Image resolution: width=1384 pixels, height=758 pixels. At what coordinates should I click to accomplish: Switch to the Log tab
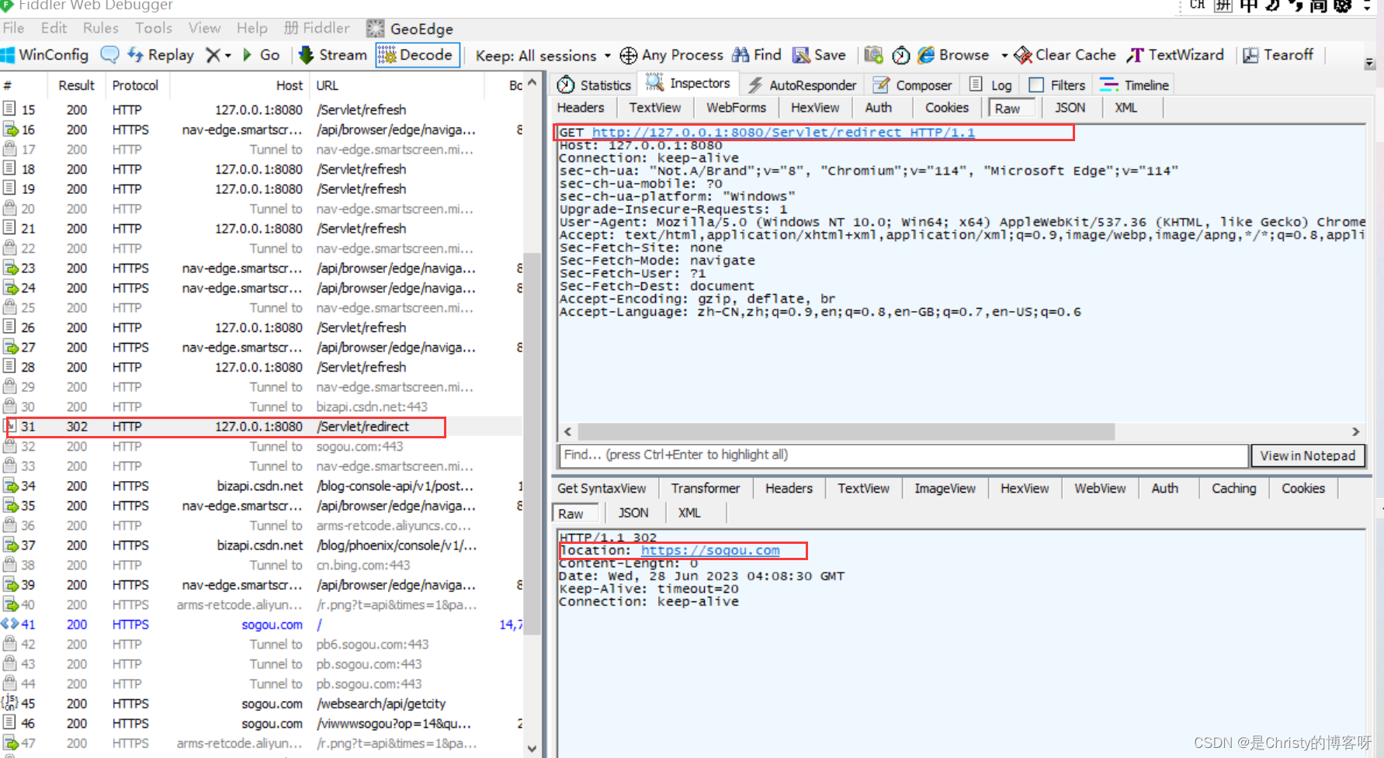pyautogui.click(x=990, y=85)
